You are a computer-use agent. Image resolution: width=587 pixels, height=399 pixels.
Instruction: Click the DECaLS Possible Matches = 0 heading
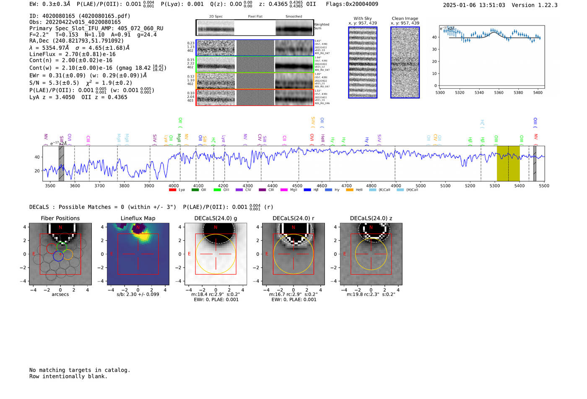pos(103,207)
